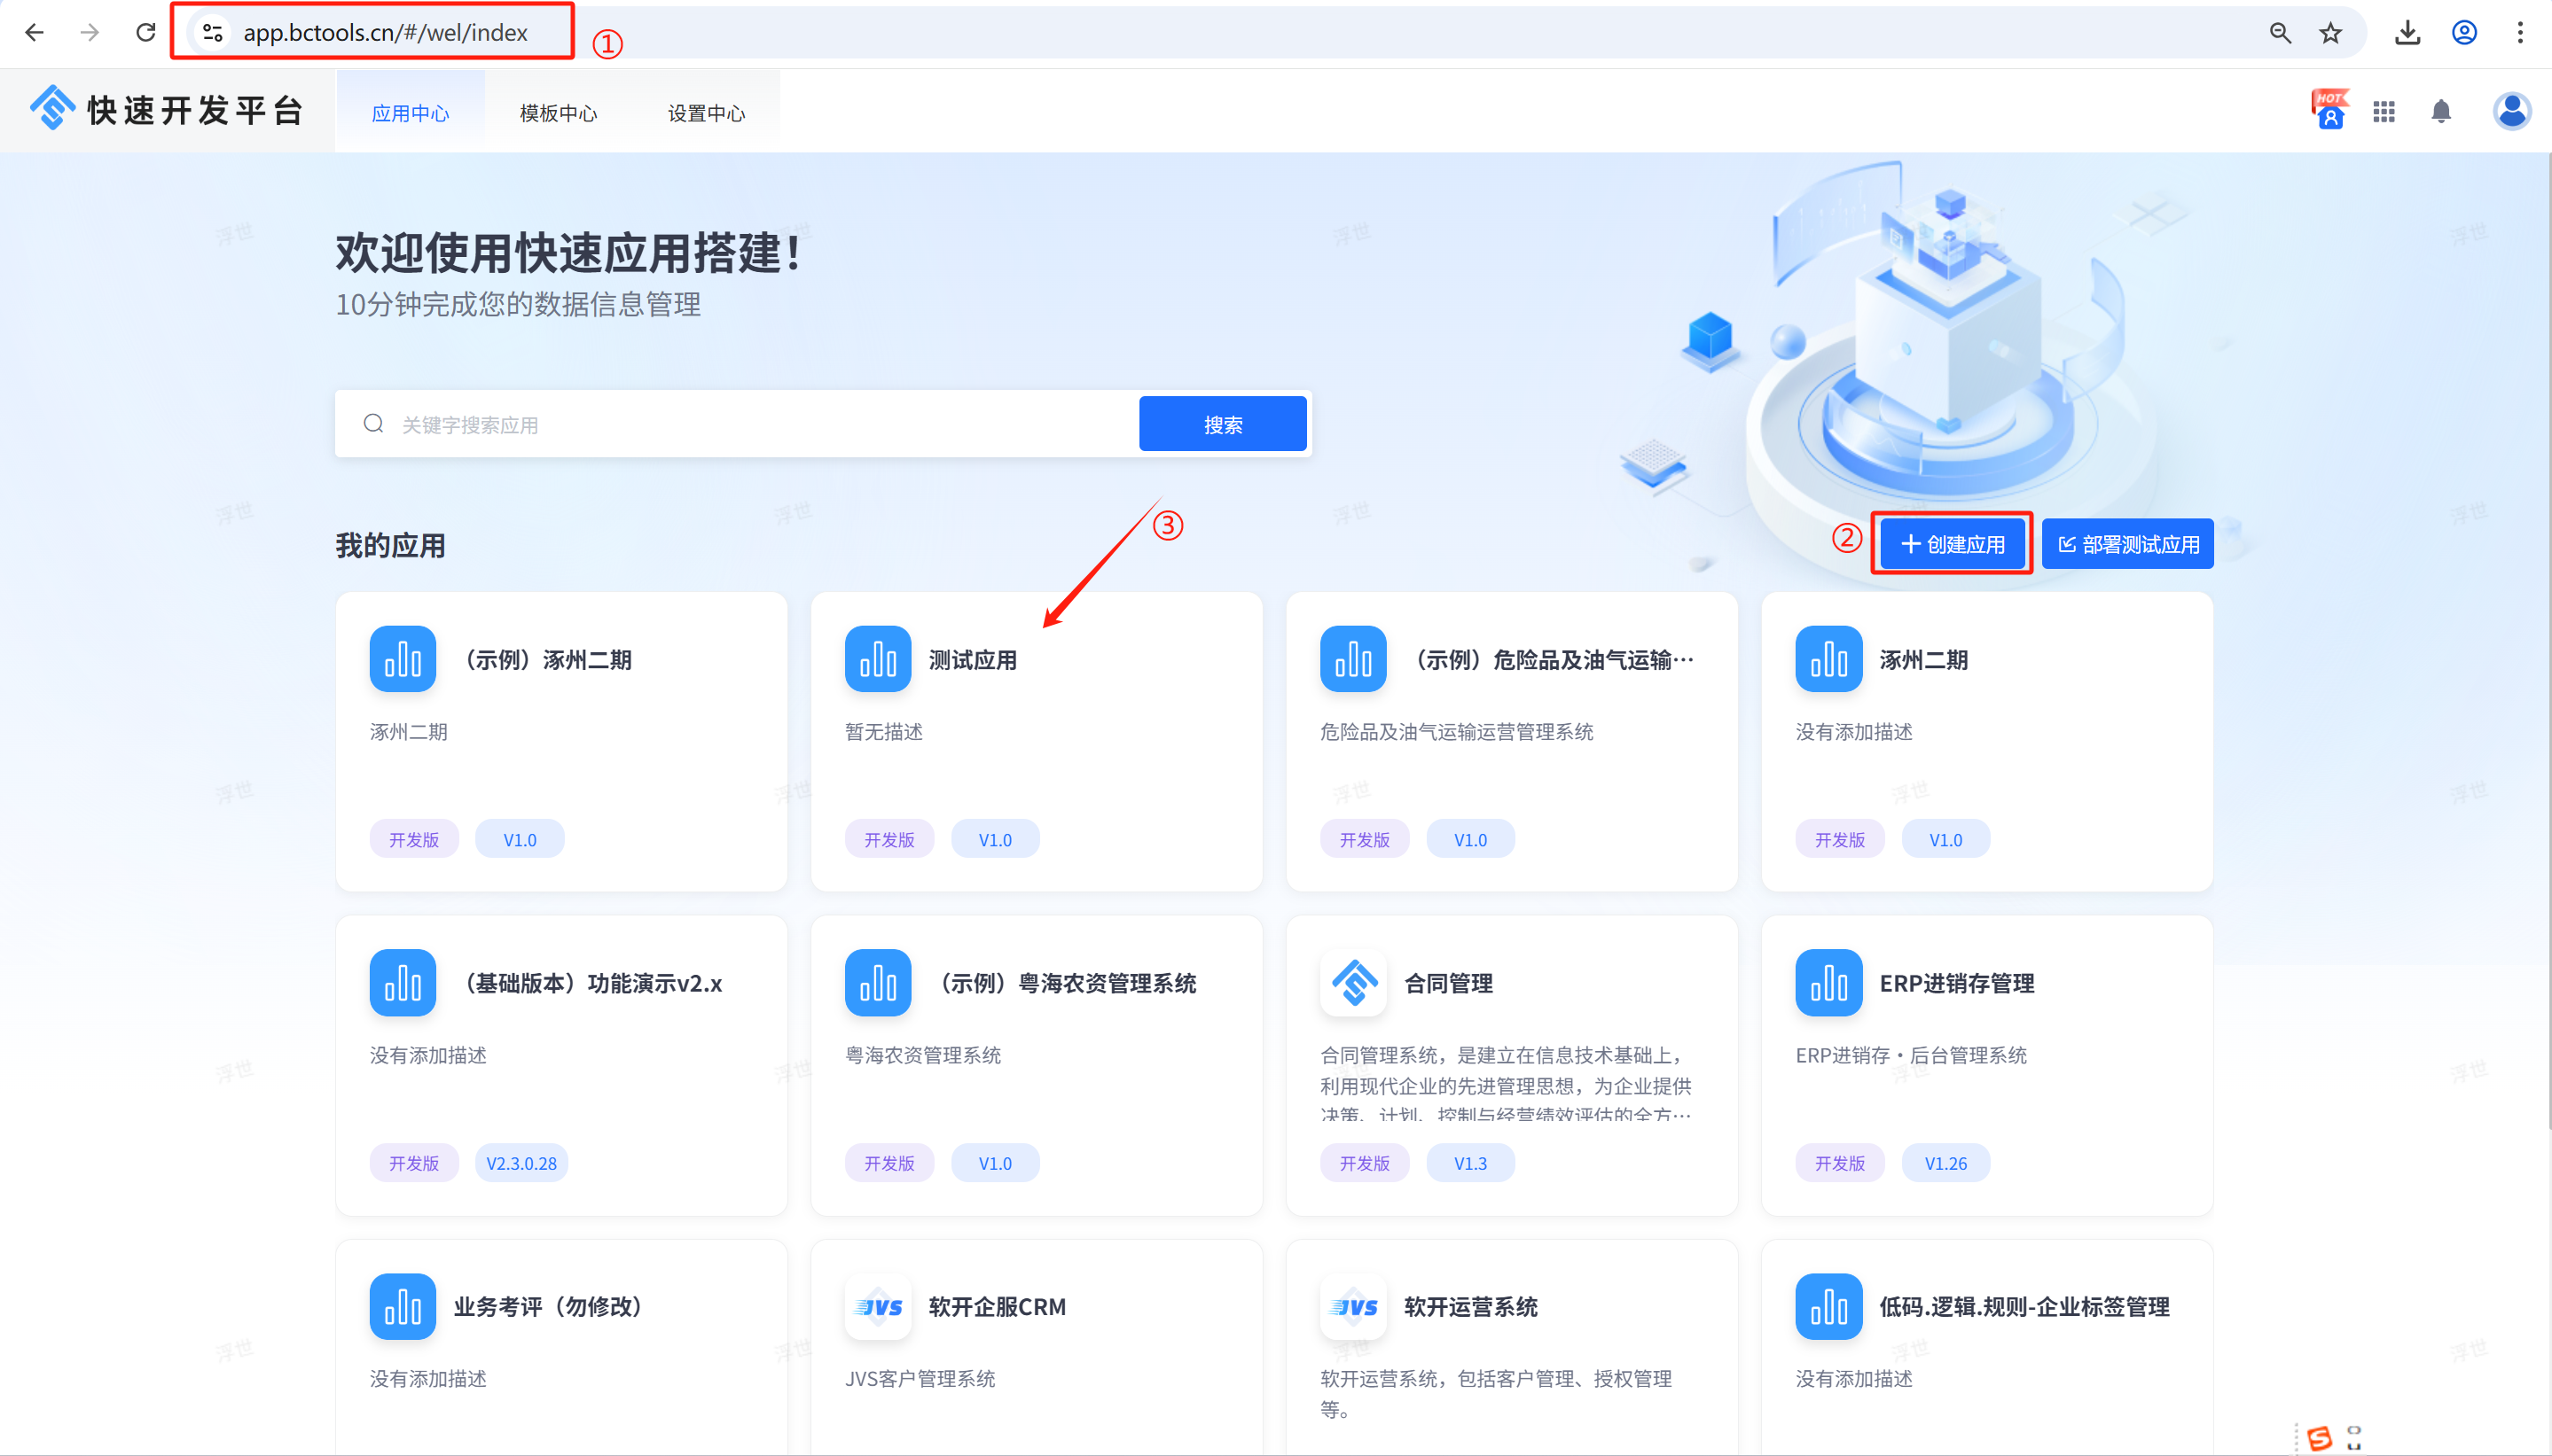The height and width of the screenshot is (1456, 2552).
Task: Click the 开发版 tag on 合同管理 card
Action: [1365, 1163]
